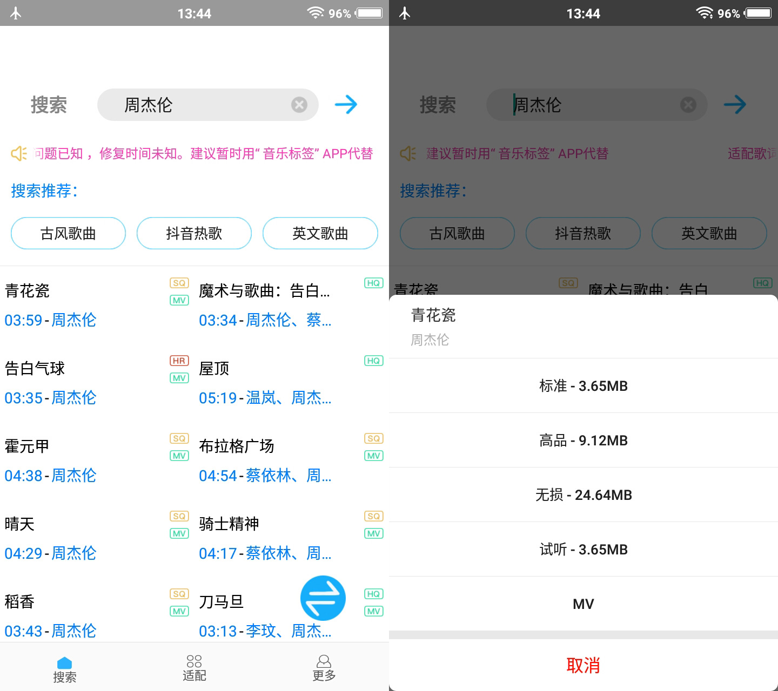Open the song 布拉格广场

click(237, 446)
